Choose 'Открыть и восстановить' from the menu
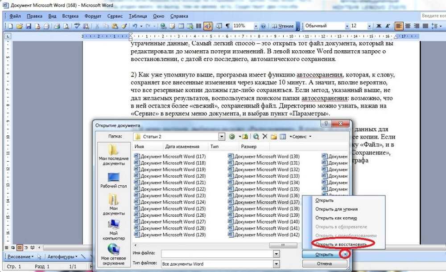Viewport: 446px width, 272px height. point(341,244)
